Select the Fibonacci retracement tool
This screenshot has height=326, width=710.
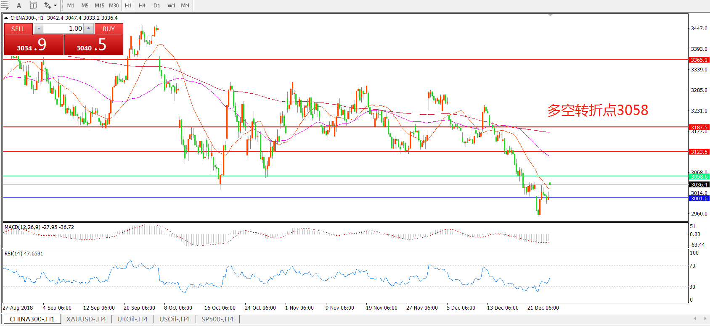pyautogui.click(x=5, y=5)
